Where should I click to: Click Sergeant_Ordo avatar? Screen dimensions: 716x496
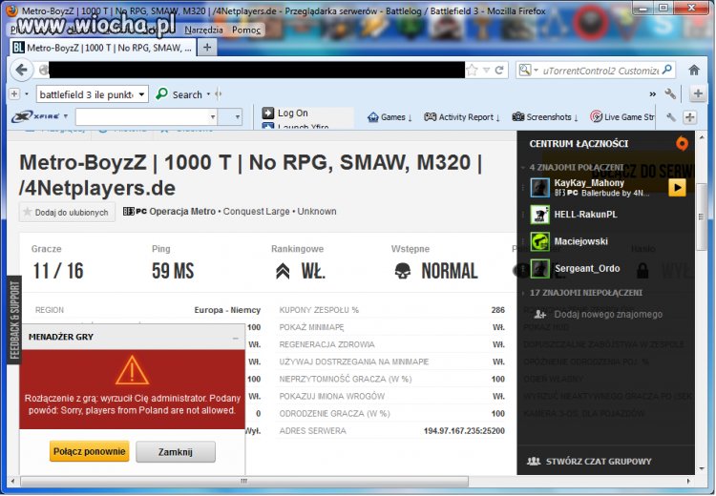click(539, 268)
